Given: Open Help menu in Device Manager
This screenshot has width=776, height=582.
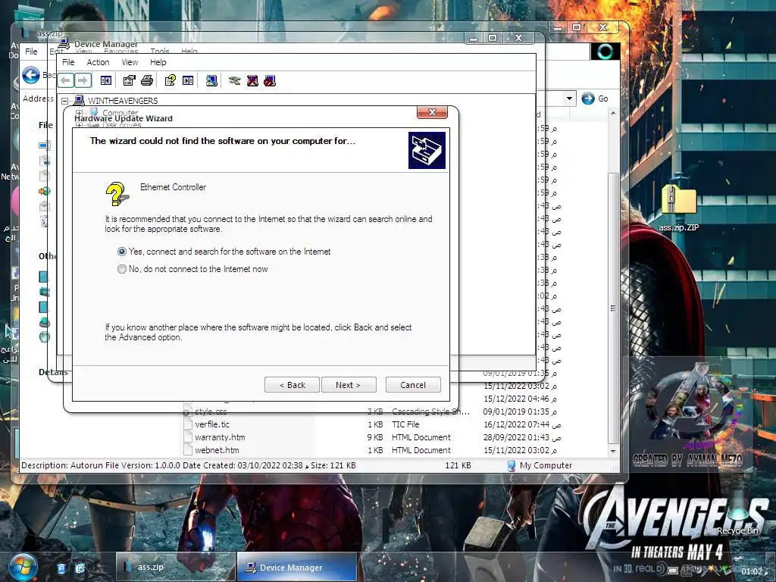Looking at the screenshot, I should [x=158, y=62].
